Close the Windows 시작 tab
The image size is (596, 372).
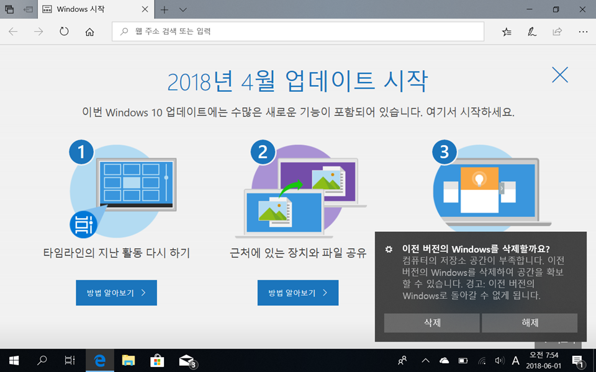click(x=145, y=9)
